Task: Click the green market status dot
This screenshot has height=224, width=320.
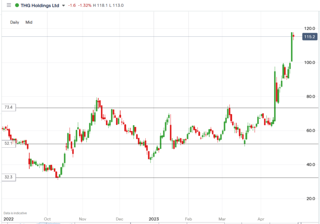Action: pyautogui.click(x=17, y=5)
